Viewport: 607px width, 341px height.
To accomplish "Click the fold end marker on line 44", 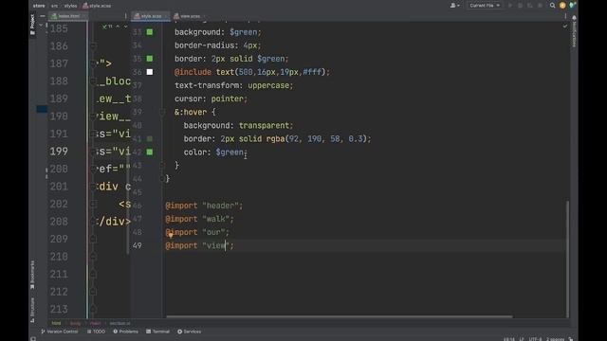I will 162,179.
